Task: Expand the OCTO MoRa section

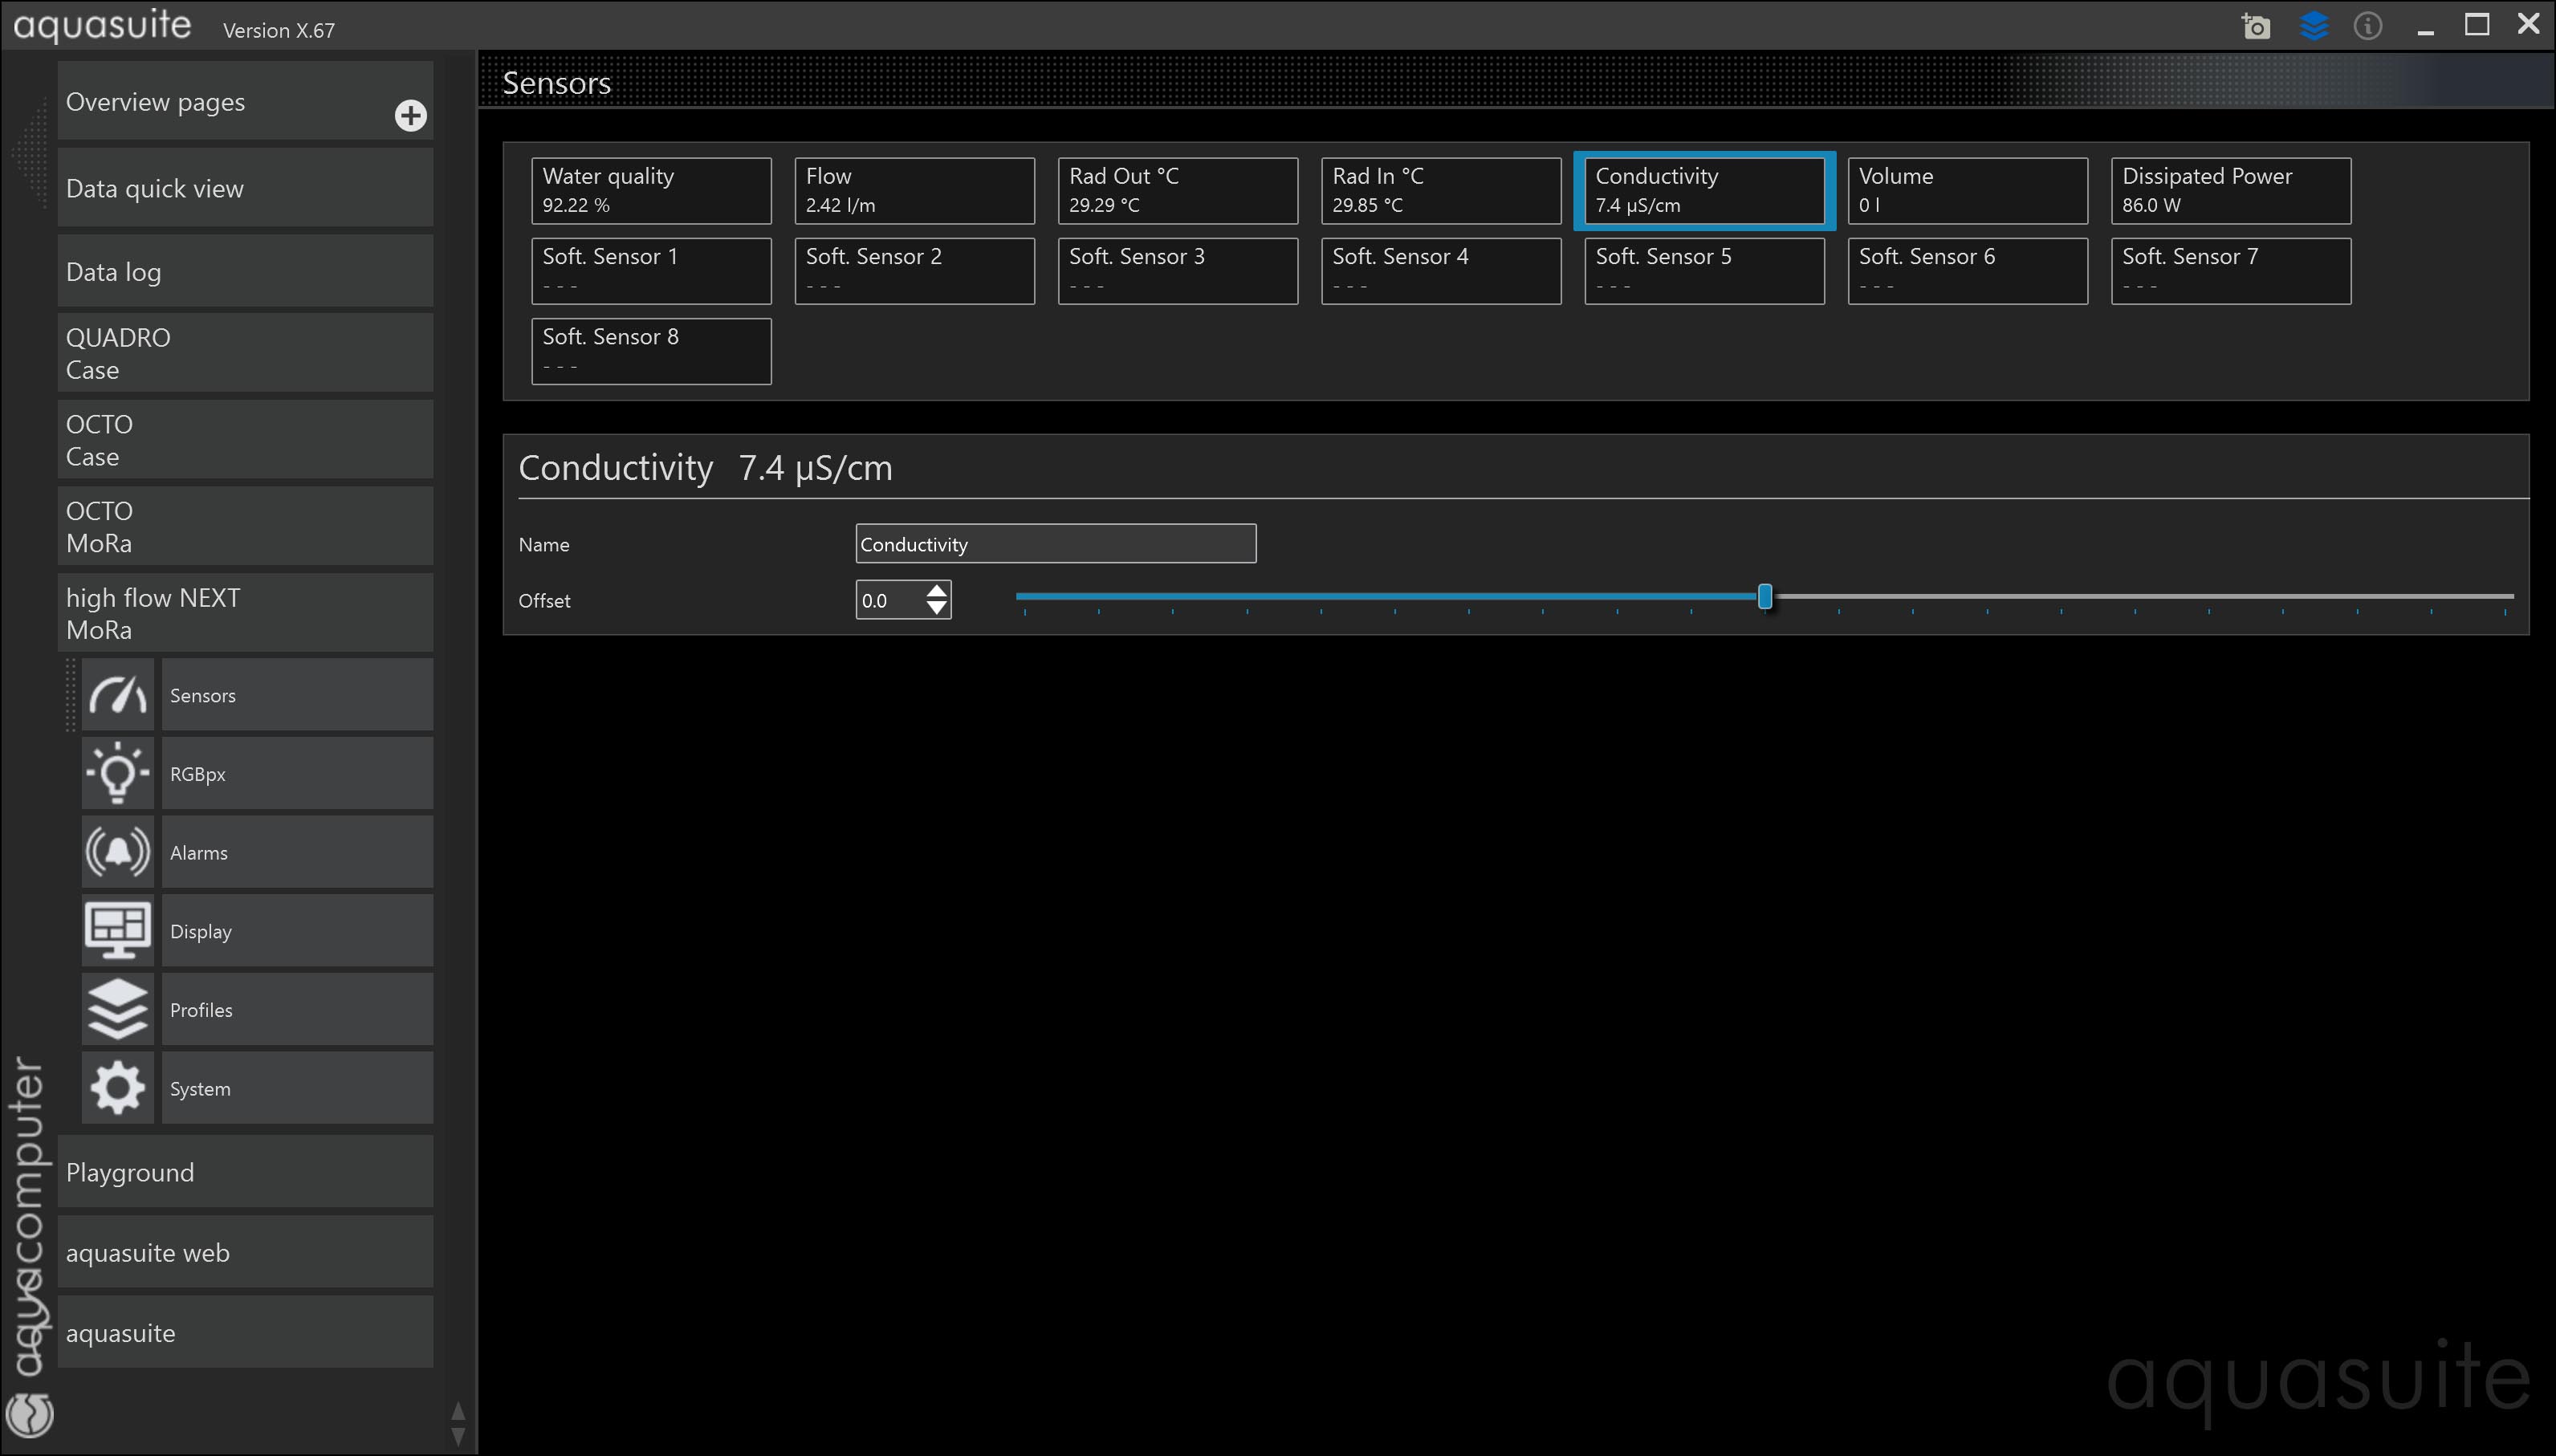Action: coord(245,527)
